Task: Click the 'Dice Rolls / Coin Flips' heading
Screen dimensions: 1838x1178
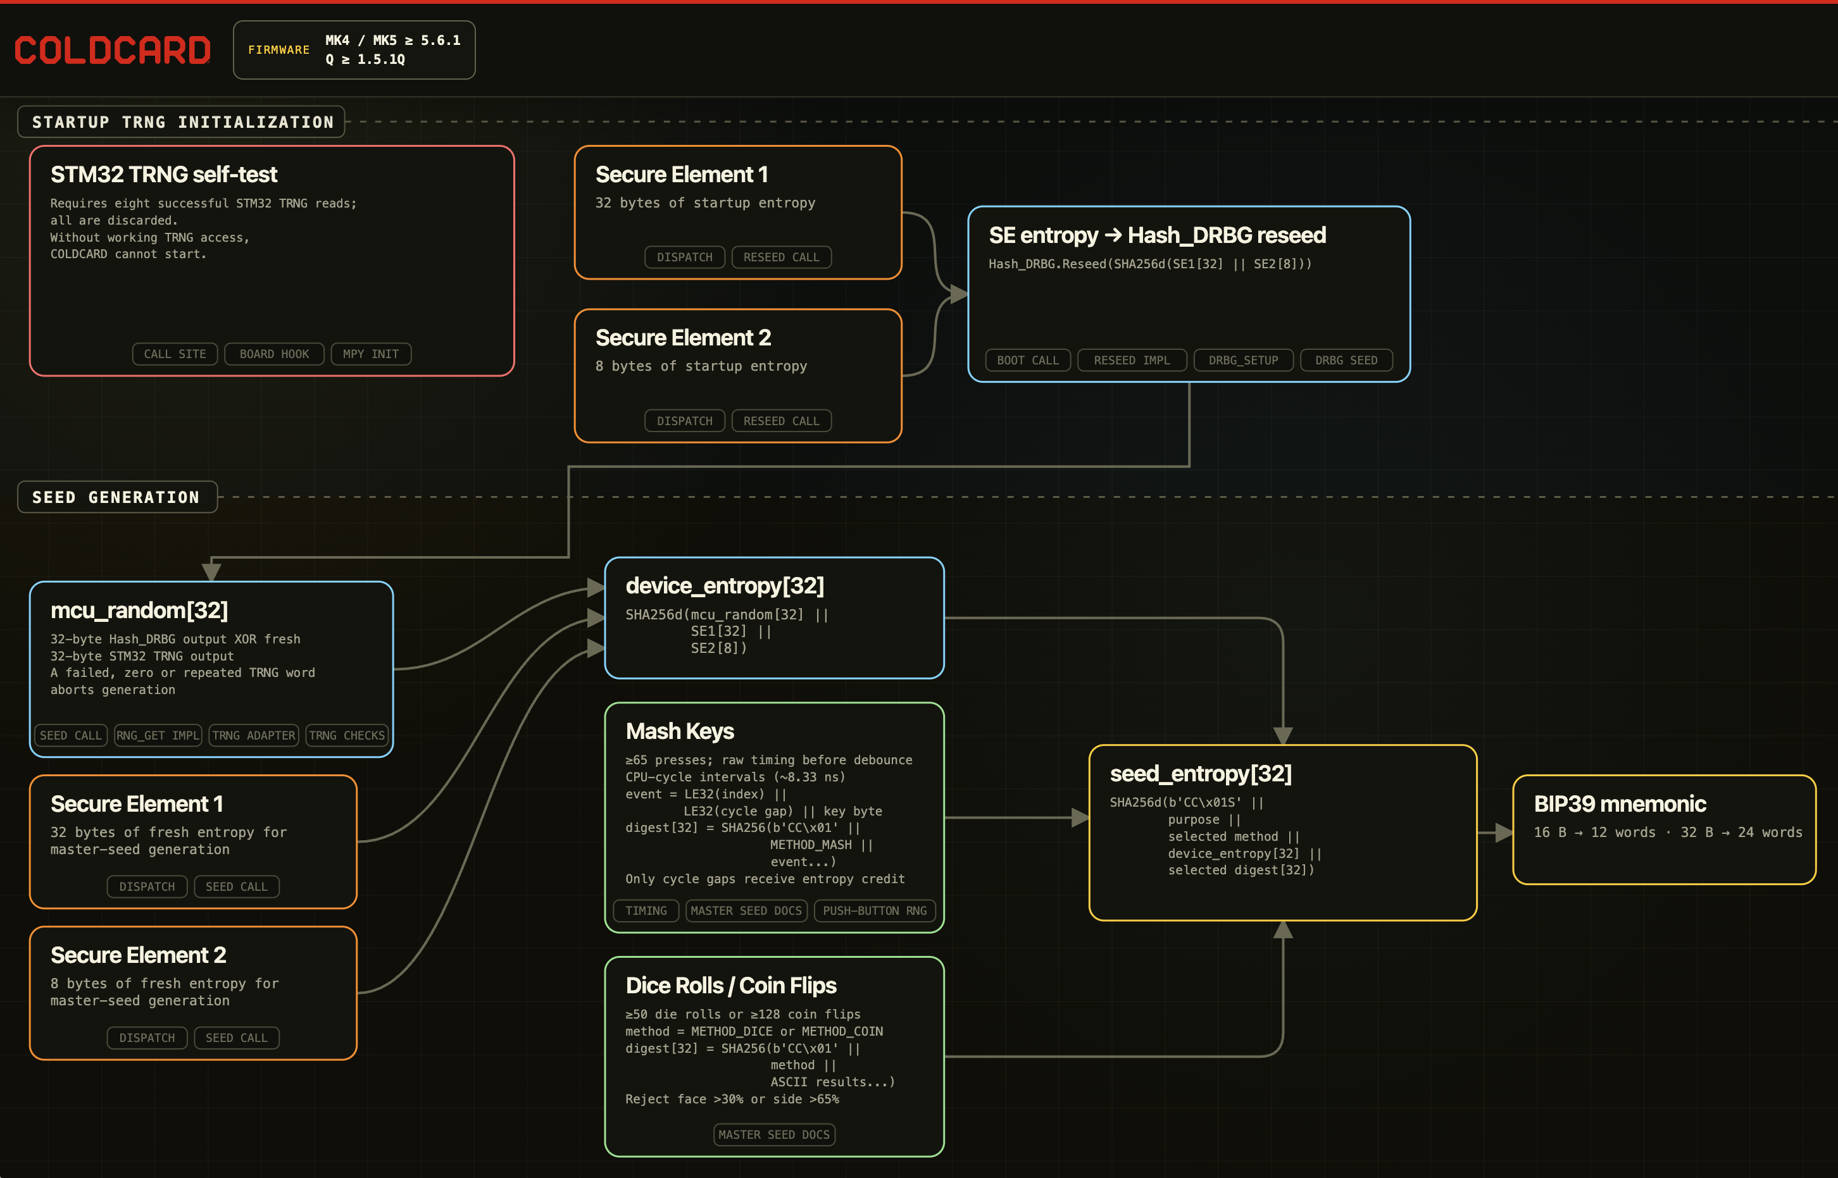Action: point(731,985)
